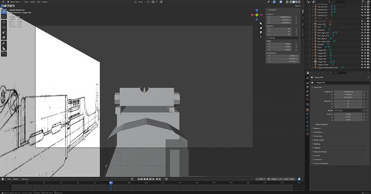Screen dimensions: 371x194
Task: Show hidden Empty object in viewport
Action: click(365, 18)
